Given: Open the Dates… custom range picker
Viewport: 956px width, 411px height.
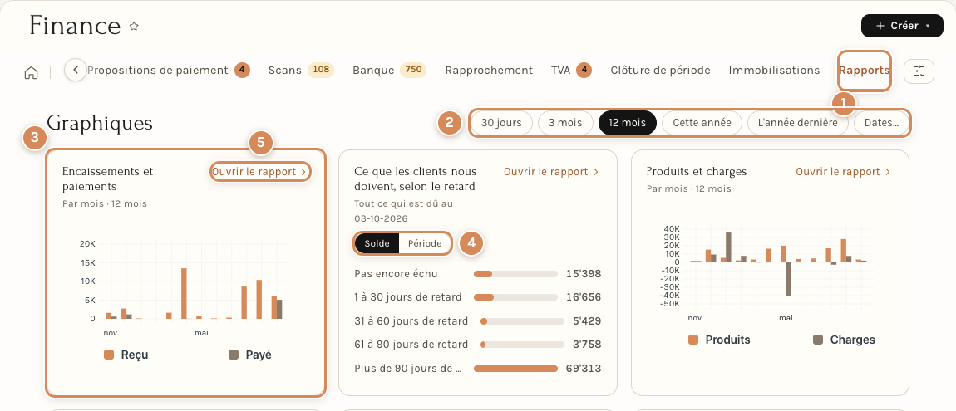Looking at the screenshot, I should point(882,122).
